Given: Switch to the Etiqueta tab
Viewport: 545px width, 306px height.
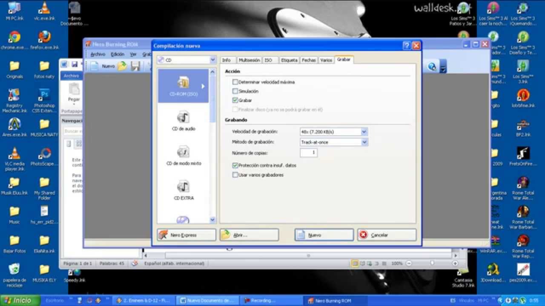Looking at the screenshot, I should [x=289, y=60].
